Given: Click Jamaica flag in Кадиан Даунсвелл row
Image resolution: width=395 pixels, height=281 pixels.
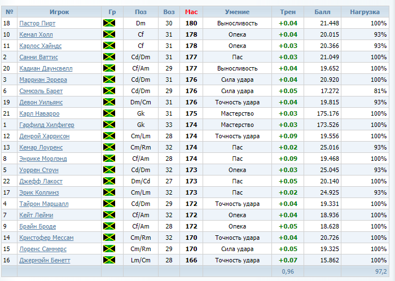Looking at the screenshot, I should click(109, 68).
